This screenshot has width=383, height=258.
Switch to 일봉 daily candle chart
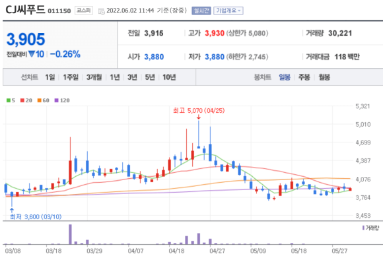[285, 77]
